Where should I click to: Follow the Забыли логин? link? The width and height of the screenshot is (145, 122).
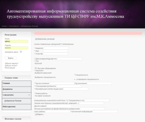[11, 66]
